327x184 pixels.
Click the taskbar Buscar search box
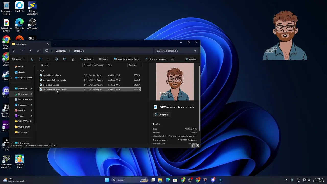pyautogui.click(x=130, y=180)
